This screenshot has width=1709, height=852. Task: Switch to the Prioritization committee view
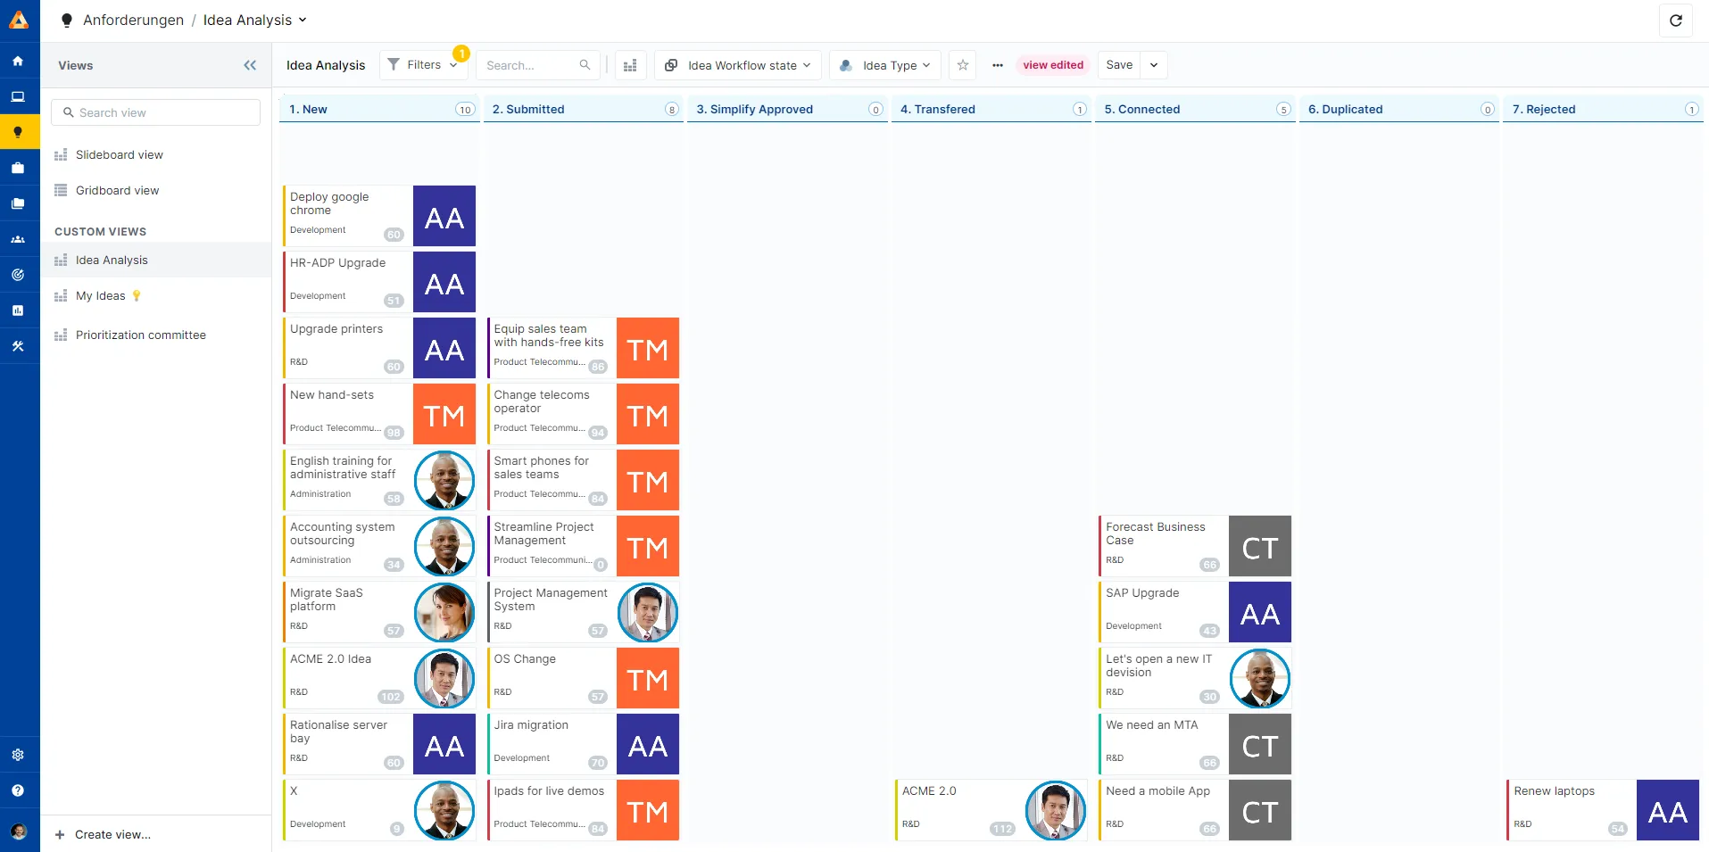(140, 335)
